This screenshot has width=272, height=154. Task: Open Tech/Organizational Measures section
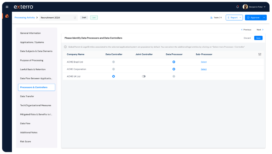(35, 105)
